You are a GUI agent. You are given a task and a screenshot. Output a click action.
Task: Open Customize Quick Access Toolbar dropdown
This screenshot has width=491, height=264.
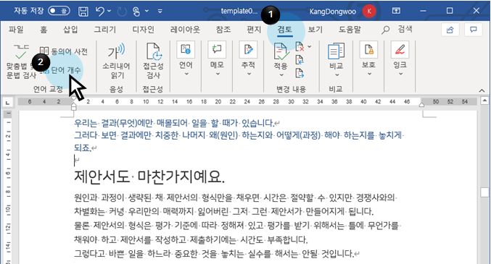pos(160,12)
